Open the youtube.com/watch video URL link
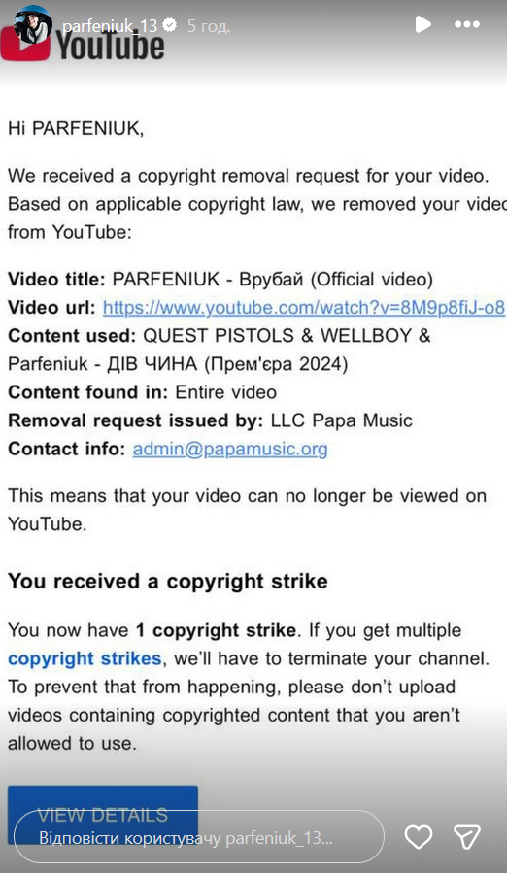The image size is (507, 873). coord(304,307)
